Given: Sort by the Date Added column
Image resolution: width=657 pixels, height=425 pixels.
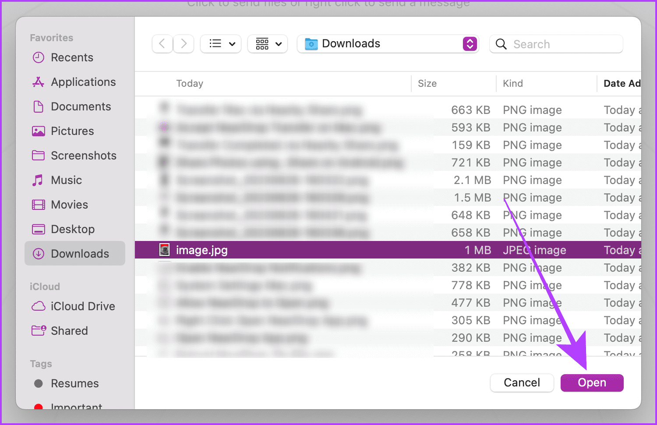Looking at the screenshot, I should click(x=622, y=83).
